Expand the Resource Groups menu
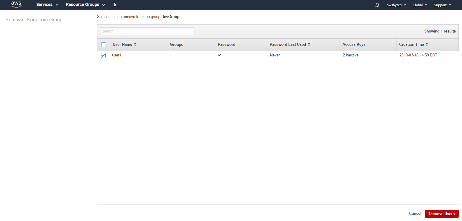Screen dimensions: 462x221 85,5
